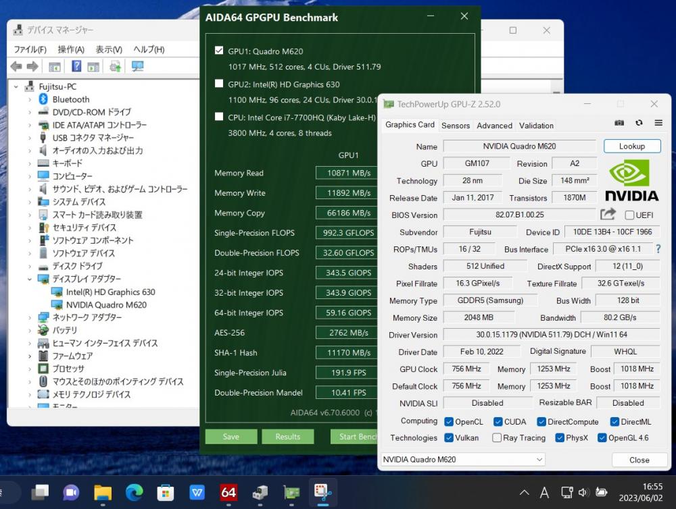Viewport: 676px width, 509px height.
Task: Toggle the OpenCL checkbox in GPU-Z
Action: pyautogui.click(x=449, y=422)
